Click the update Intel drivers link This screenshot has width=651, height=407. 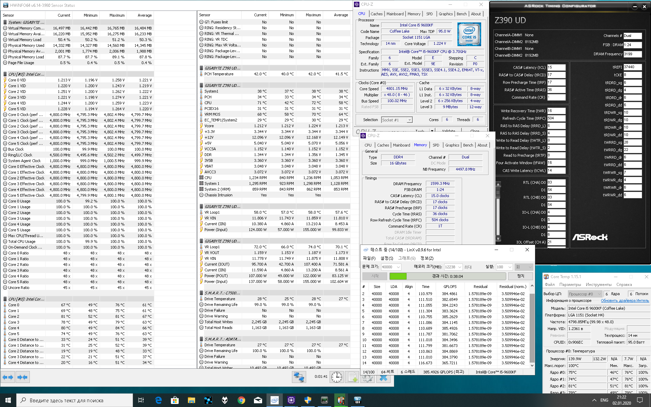pyautogui.click(x=625, y=301)
